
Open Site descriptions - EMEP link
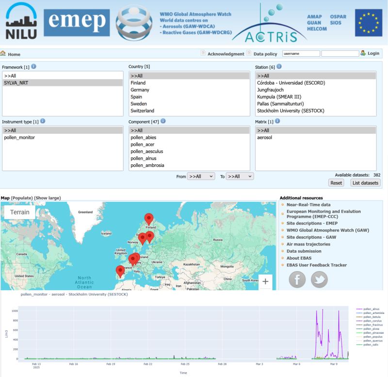(312, 223)
